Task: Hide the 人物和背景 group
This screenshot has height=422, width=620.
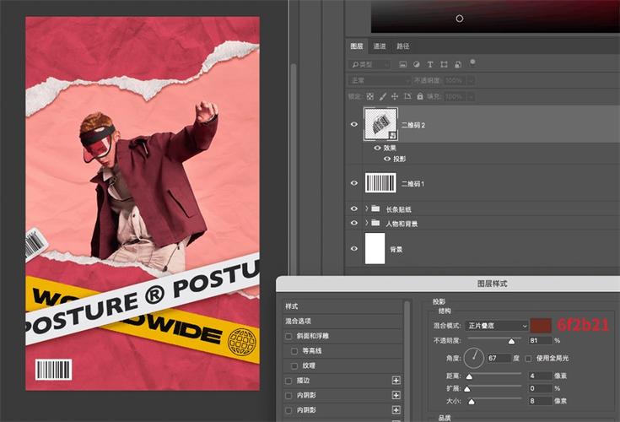Action: [354, 223]
